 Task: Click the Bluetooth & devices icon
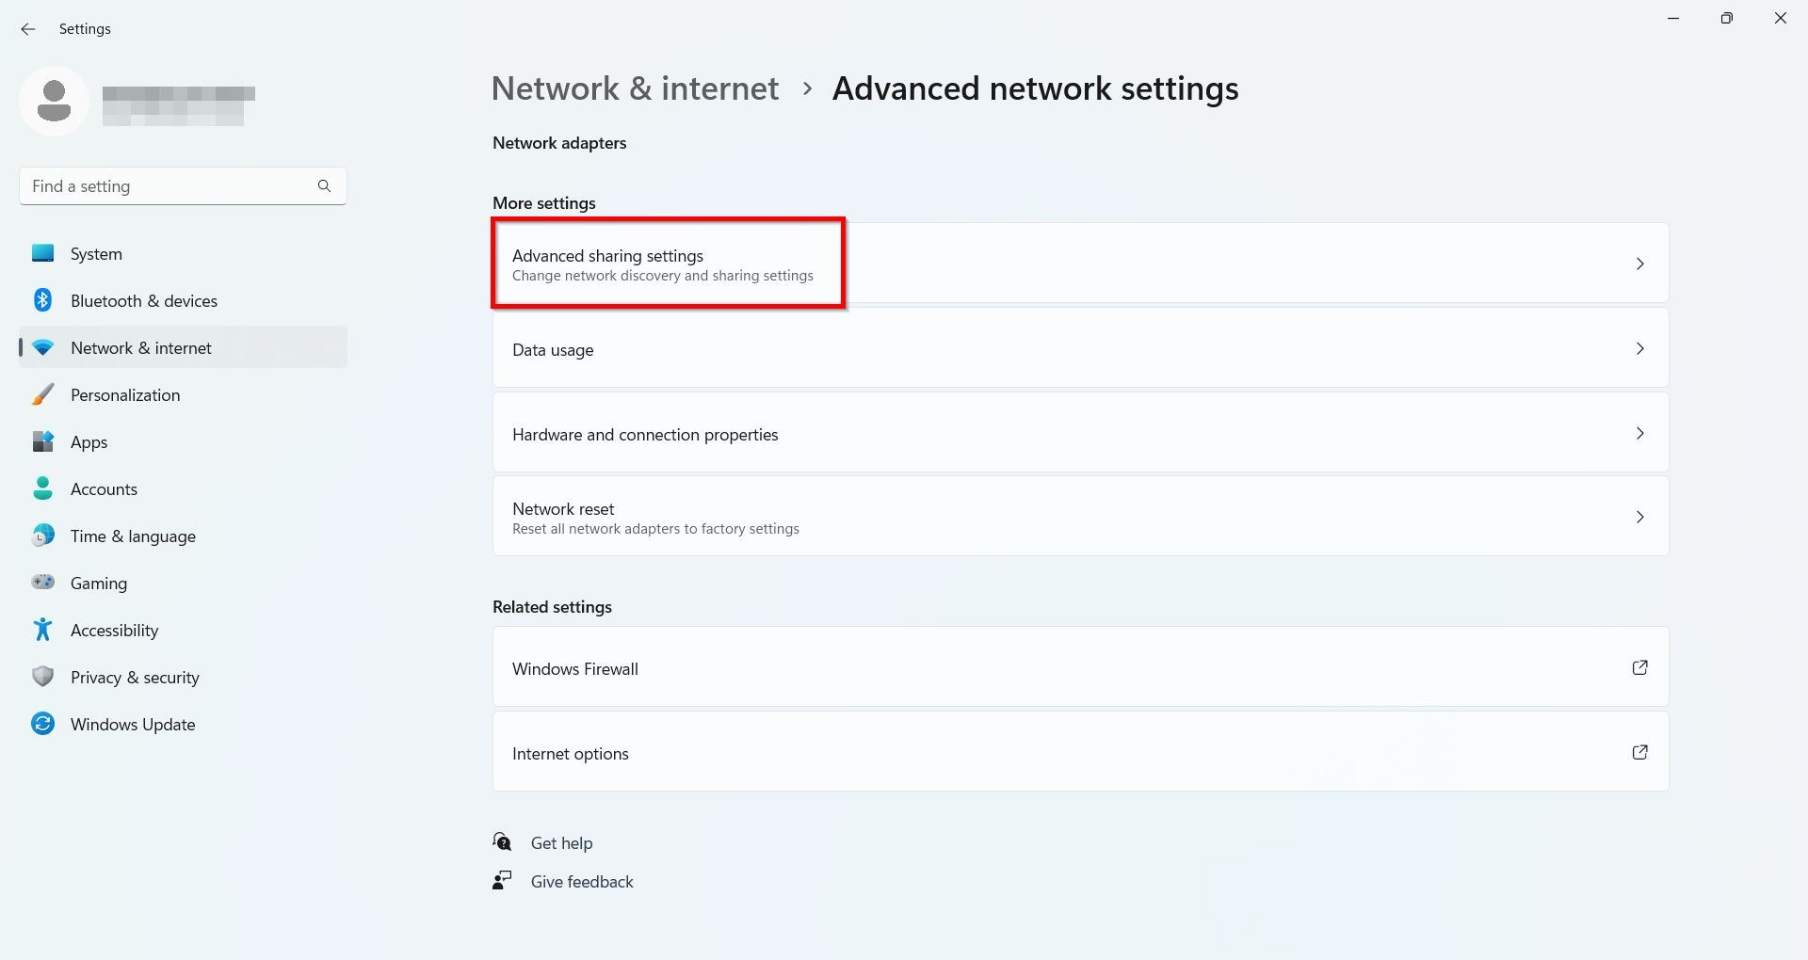tap(42, 300)
